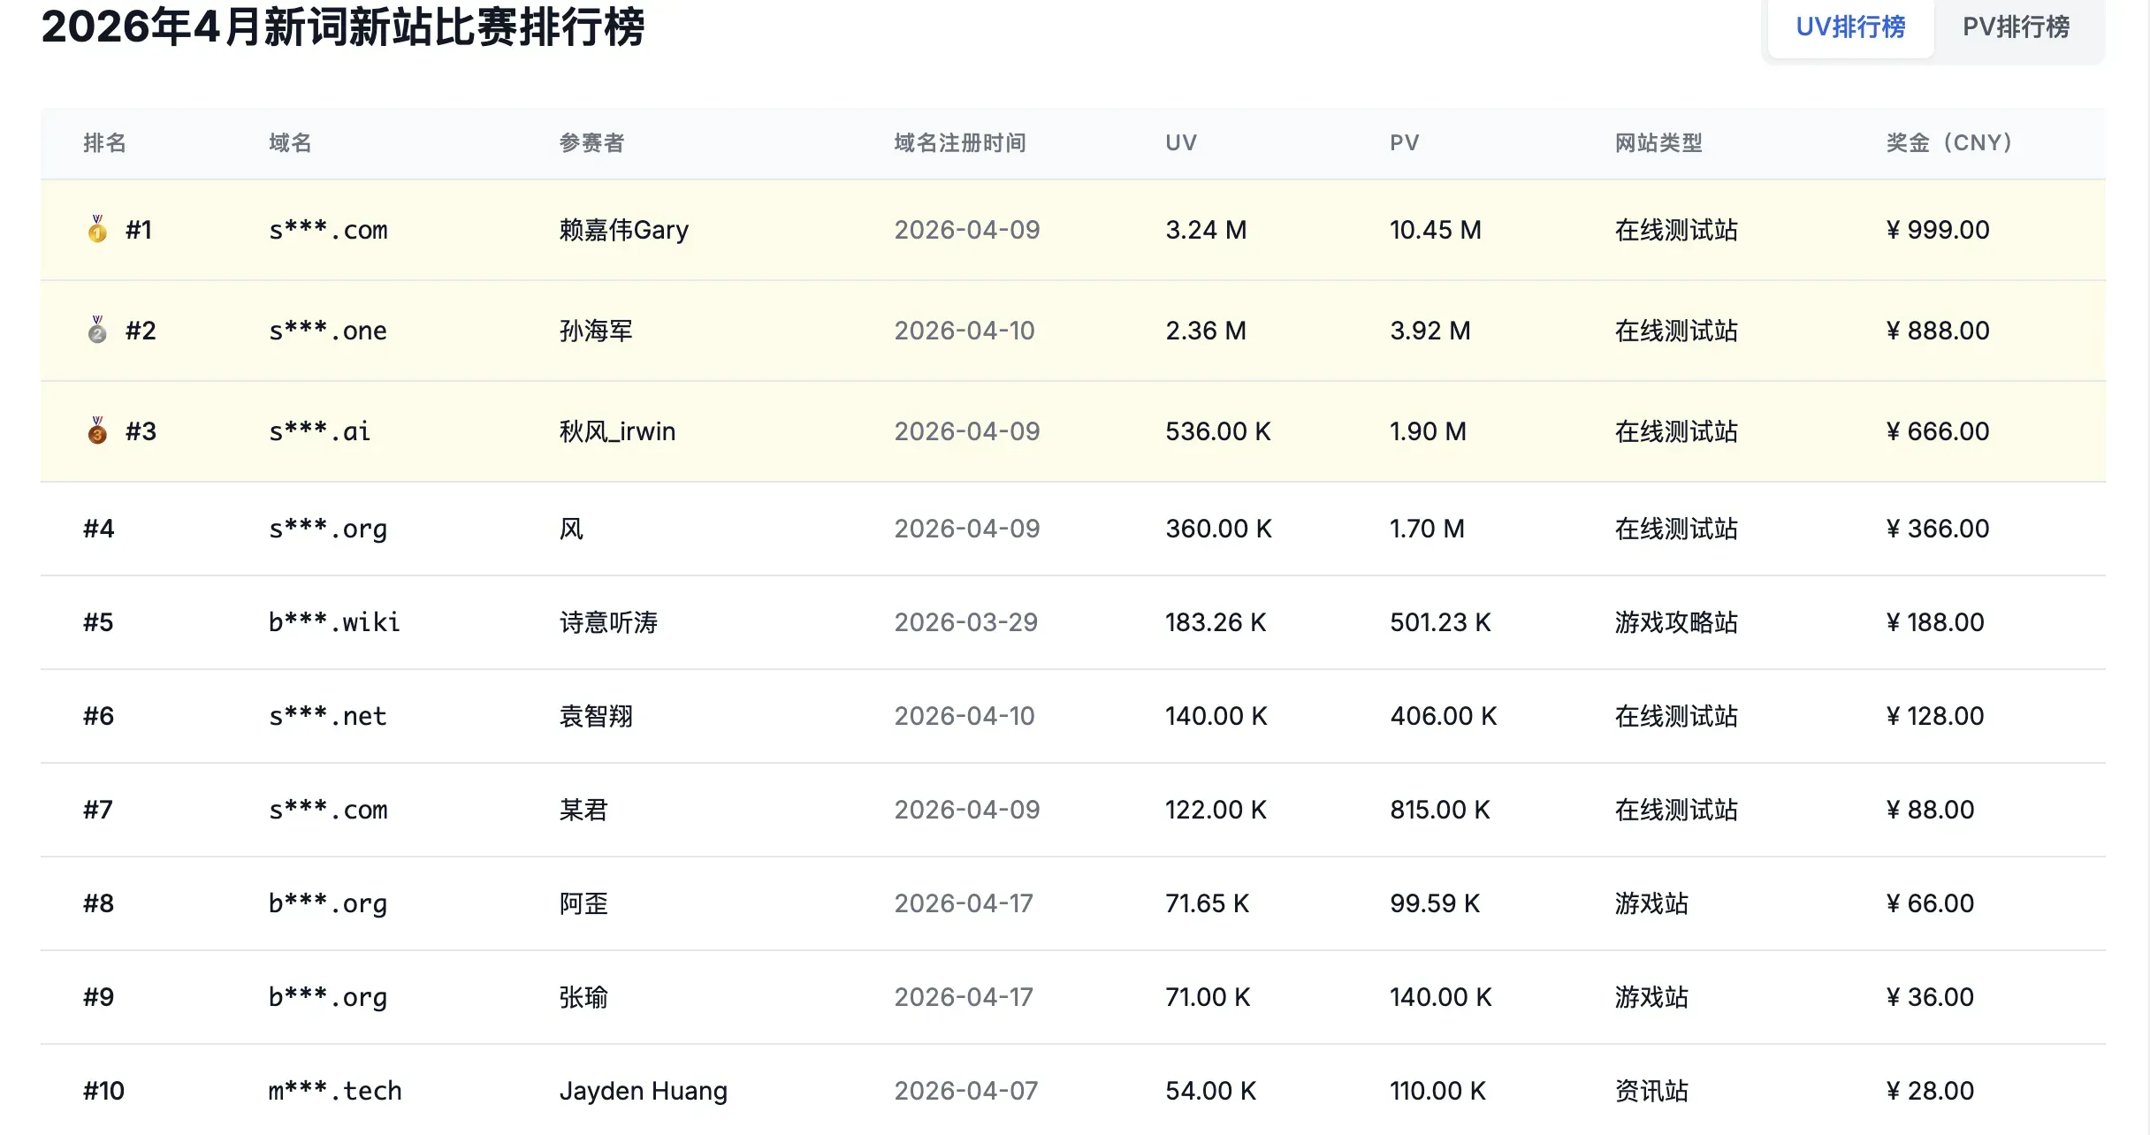The image size is (2150, 1135).
Task: Click the prize ¥ 888.00
Action: point(1938,331)
